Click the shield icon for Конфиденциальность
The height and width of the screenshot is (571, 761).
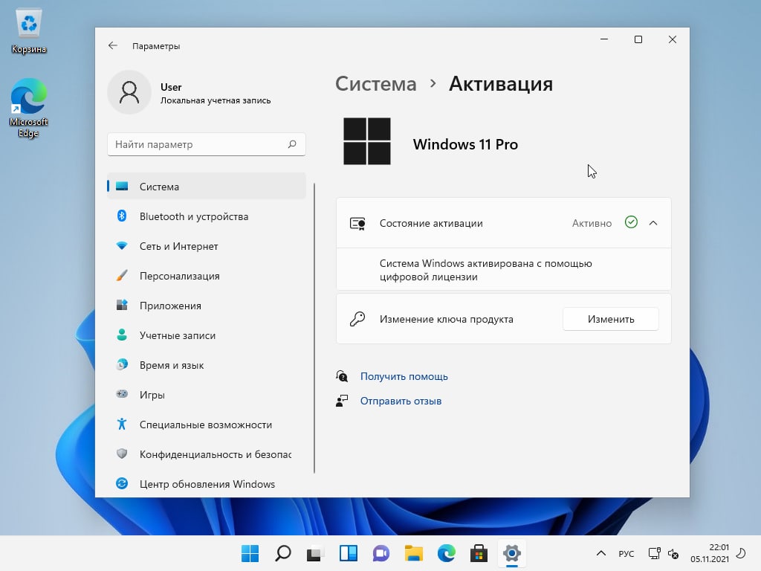point(122,454)
